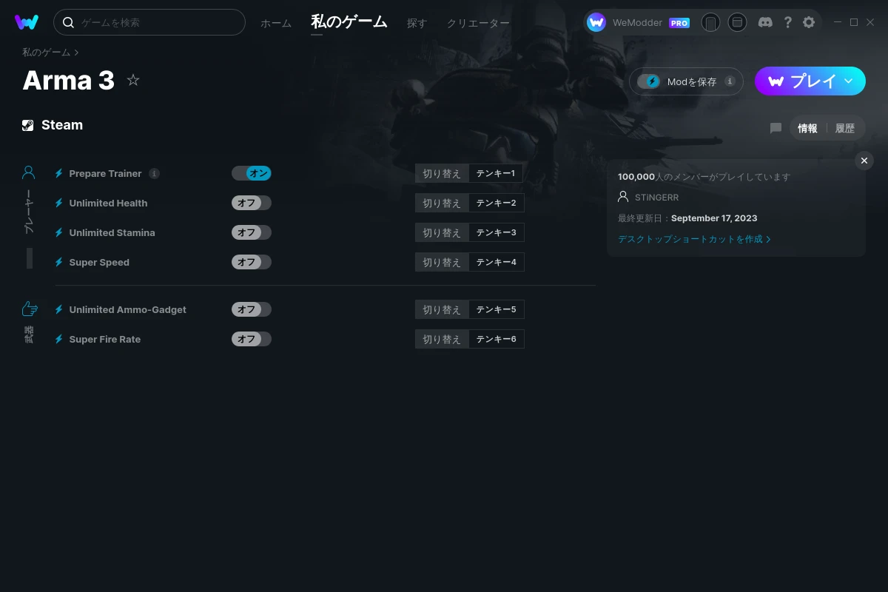This screenshot has height=592, width=888.
Task: Click the 切り替え button for Super Speed
Action: click(442, 262)
